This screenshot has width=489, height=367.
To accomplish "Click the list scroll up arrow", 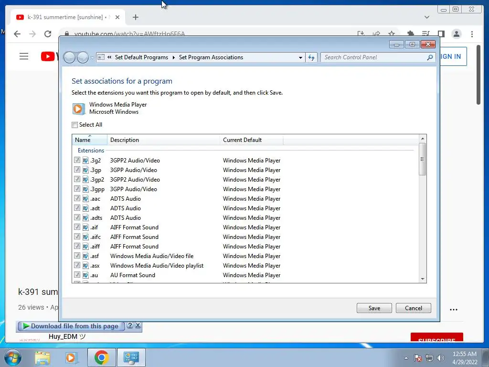I will (x=423, y=139).
